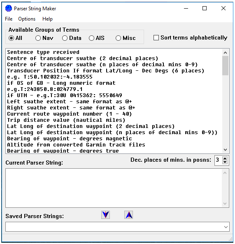
Task: Select 'Trip distance value (nautical miles)' term
Action: click(66, 120)
